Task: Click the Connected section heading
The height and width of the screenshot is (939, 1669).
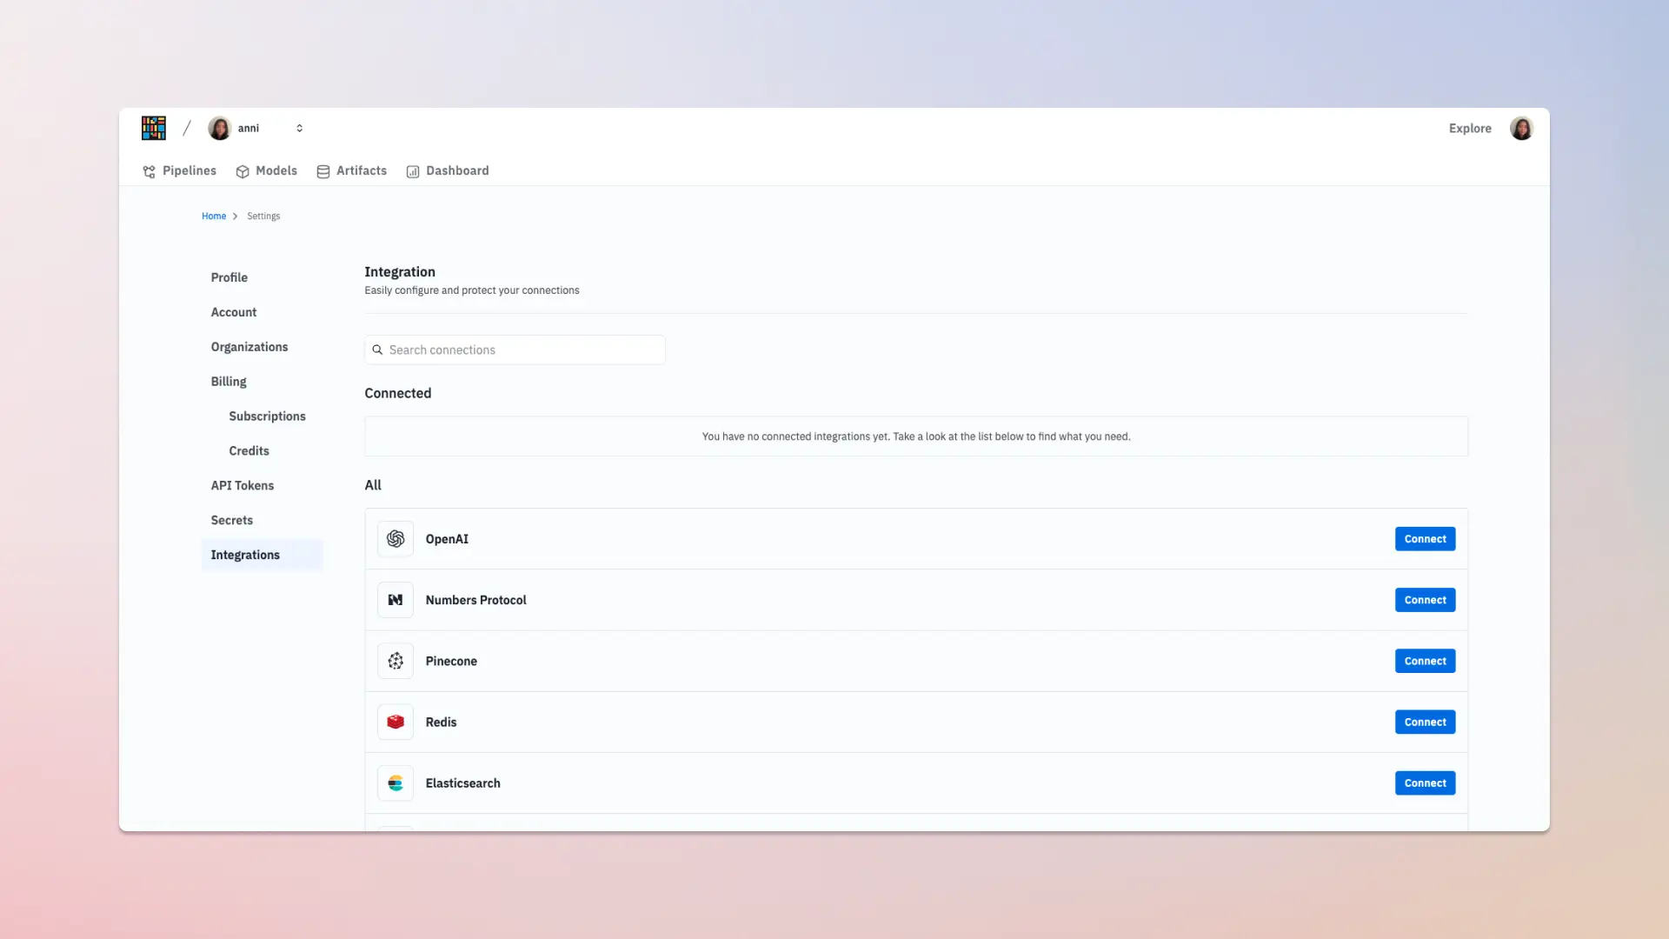Action: [398, 393]
